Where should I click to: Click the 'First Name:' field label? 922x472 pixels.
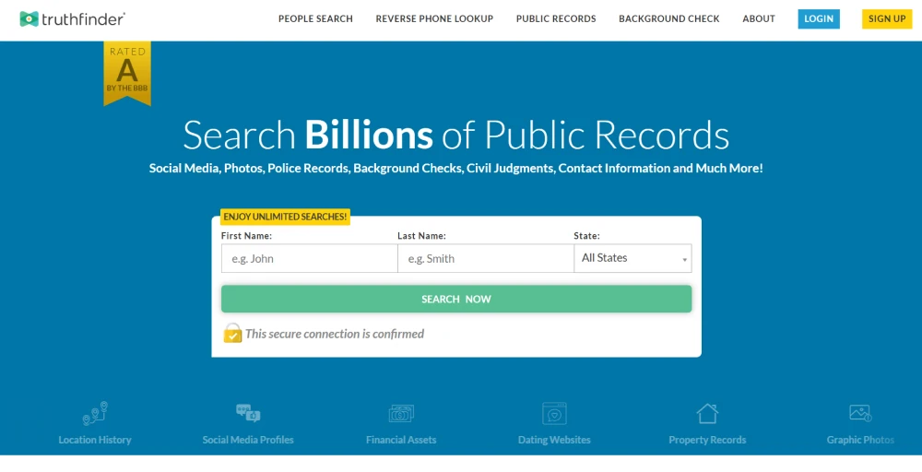pos(246,236)
